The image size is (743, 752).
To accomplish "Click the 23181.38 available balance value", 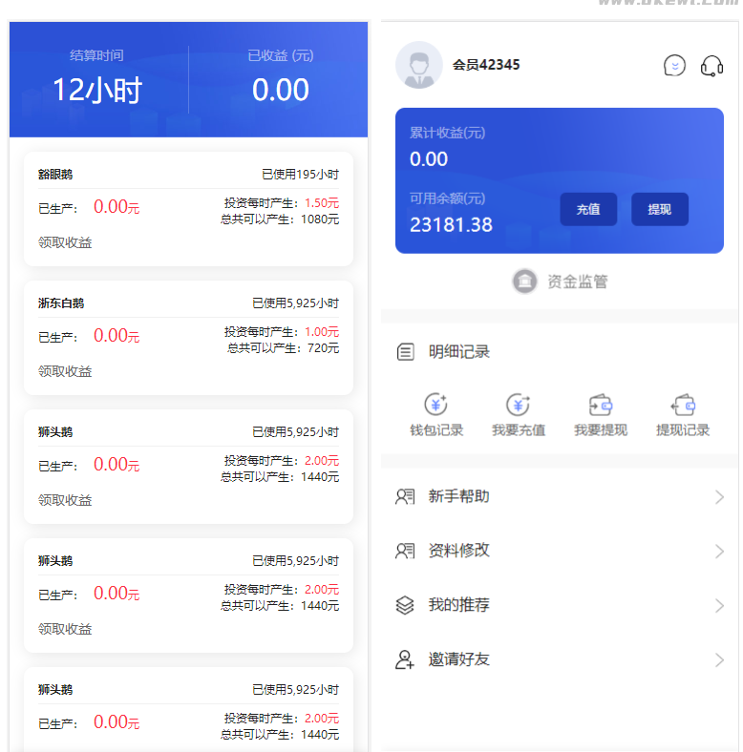I will point(451,225).
